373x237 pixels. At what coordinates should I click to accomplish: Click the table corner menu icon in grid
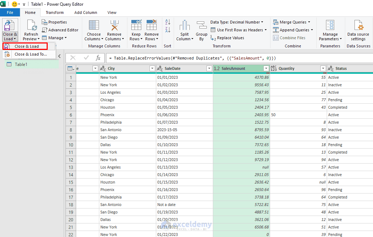[x=71, y=68]
